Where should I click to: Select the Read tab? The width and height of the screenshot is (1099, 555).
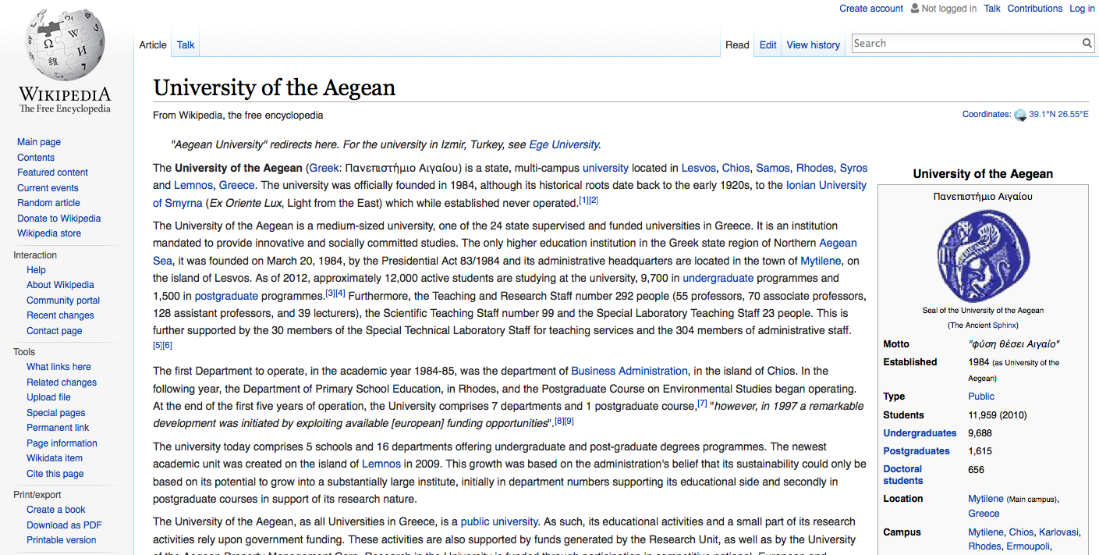[737, 44]
